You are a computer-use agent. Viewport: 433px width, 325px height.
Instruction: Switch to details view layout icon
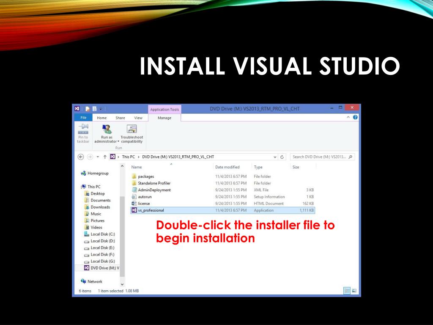[347, 291]
